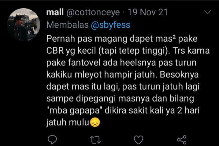Open the display name 'mall'
Image resolution: width=219 pixels, height=146 pixels.
click(x=55, y=12)
